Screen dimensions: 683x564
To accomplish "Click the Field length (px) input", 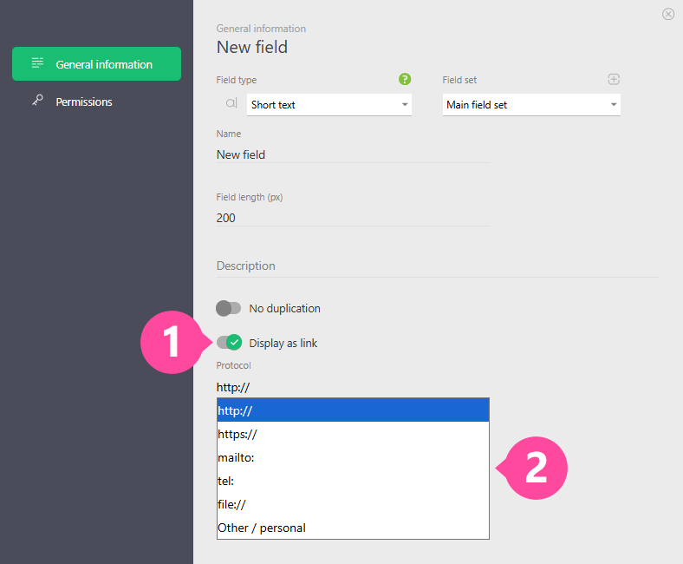I will pos(352,218).
